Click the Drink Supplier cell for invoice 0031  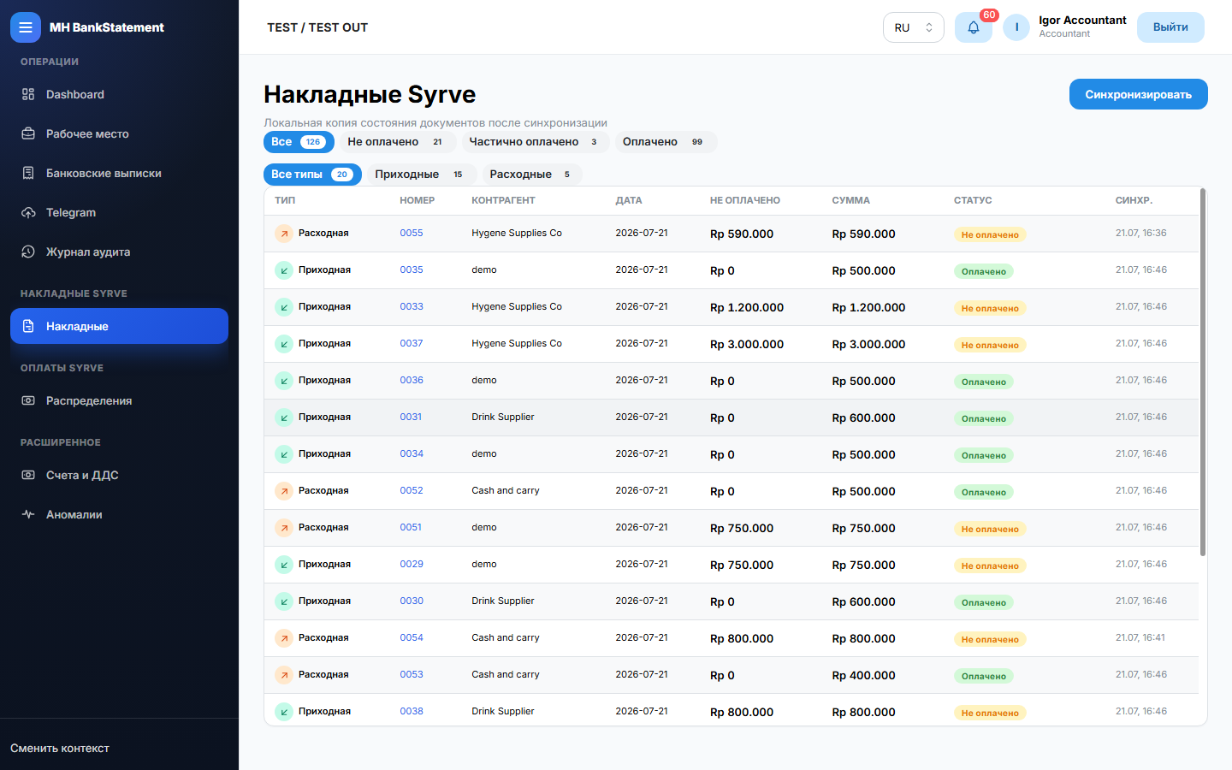pos(503,417)
